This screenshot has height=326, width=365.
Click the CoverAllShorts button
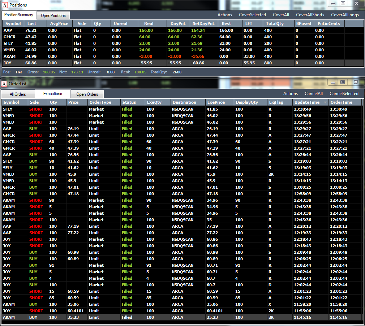tap(310, 15)
